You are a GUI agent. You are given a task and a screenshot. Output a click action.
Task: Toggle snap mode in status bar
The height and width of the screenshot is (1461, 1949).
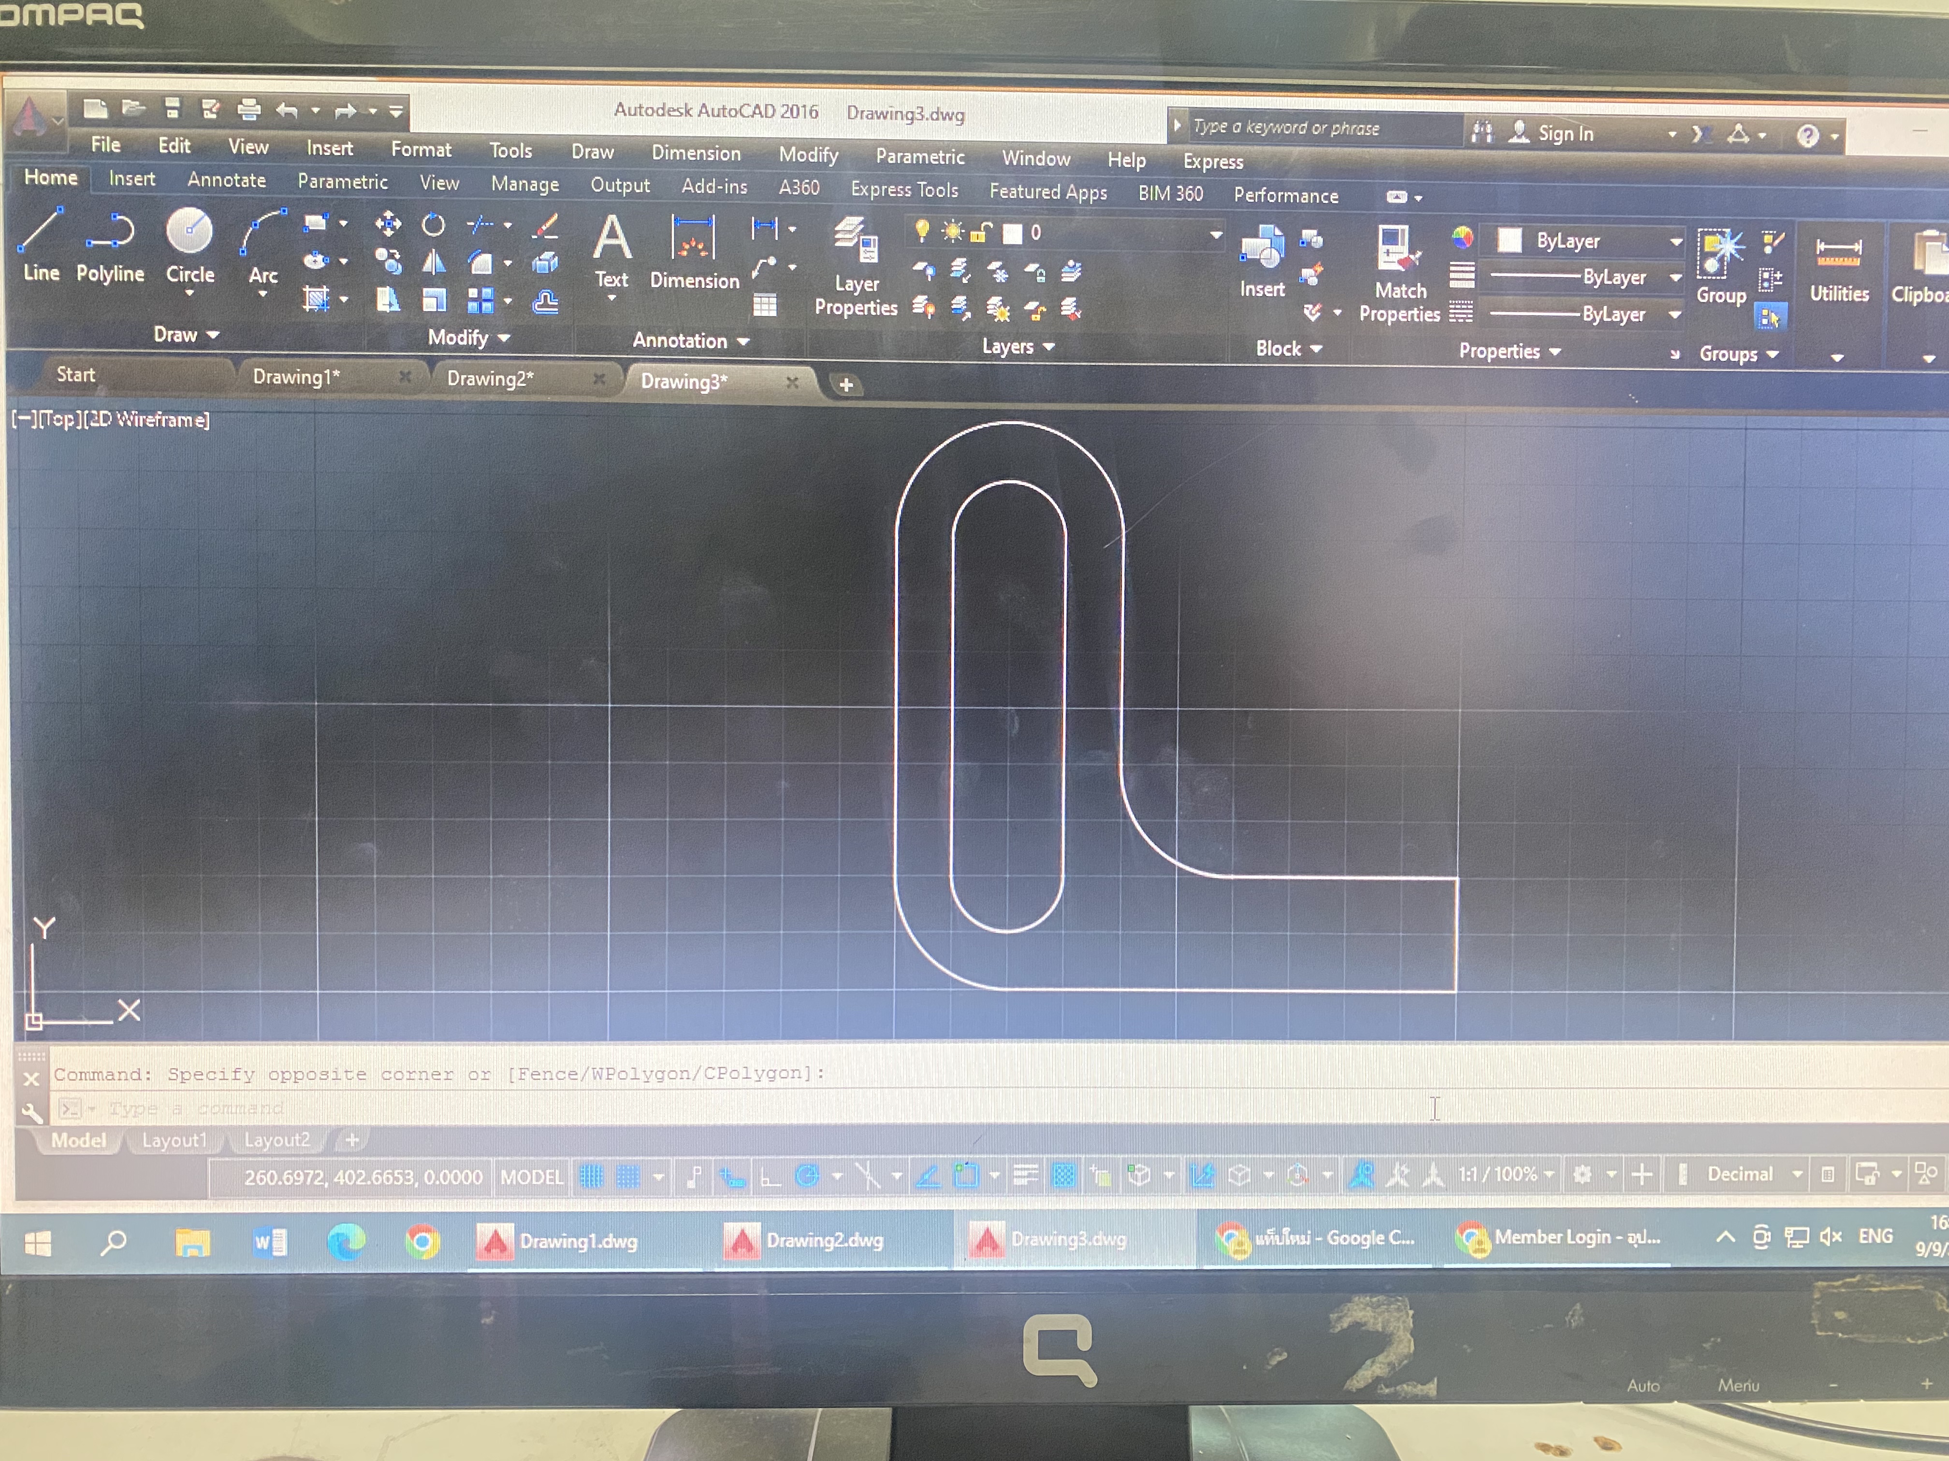[627, 1175]
